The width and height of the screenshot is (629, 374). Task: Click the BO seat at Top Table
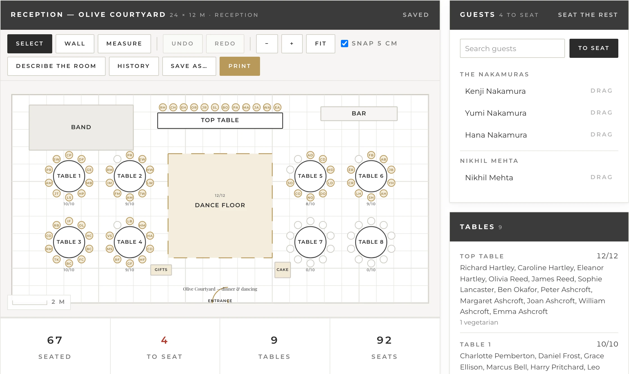click(x=225, y=107)
